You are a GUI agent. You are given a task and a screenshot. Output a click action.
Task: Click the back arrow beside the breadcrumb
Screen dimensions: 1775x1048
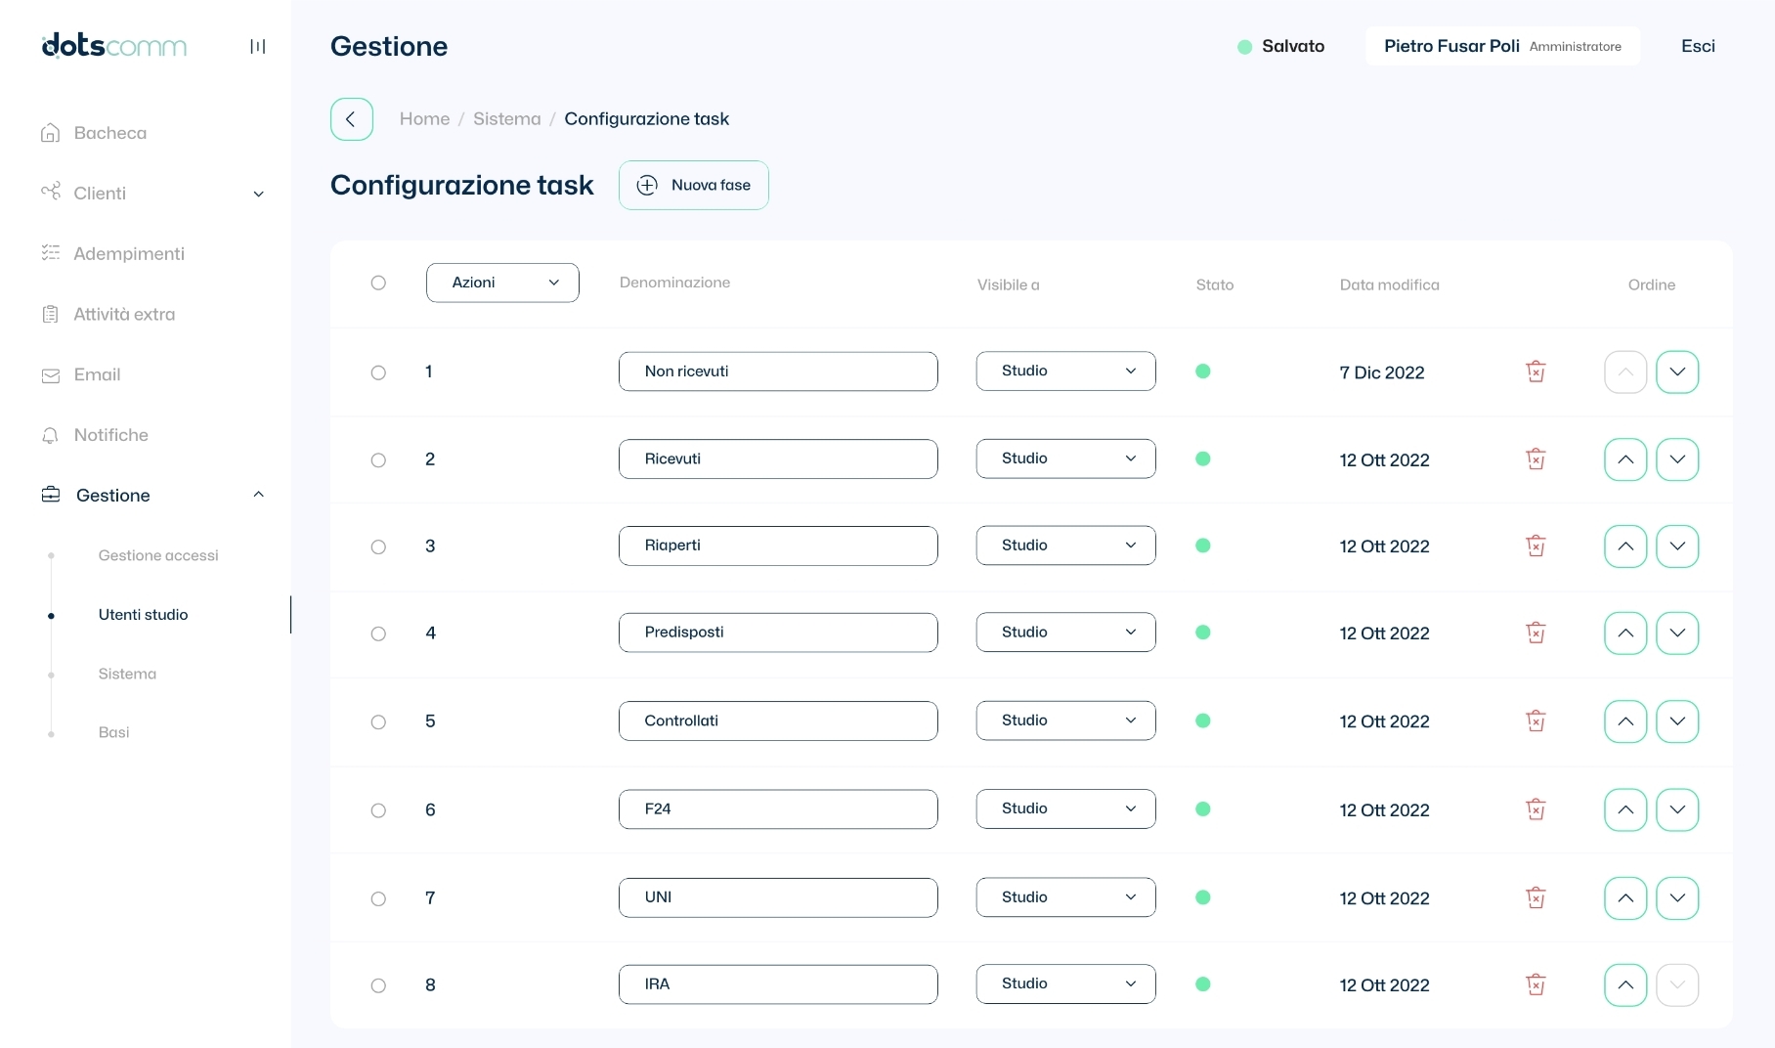[x=351, y=119]
